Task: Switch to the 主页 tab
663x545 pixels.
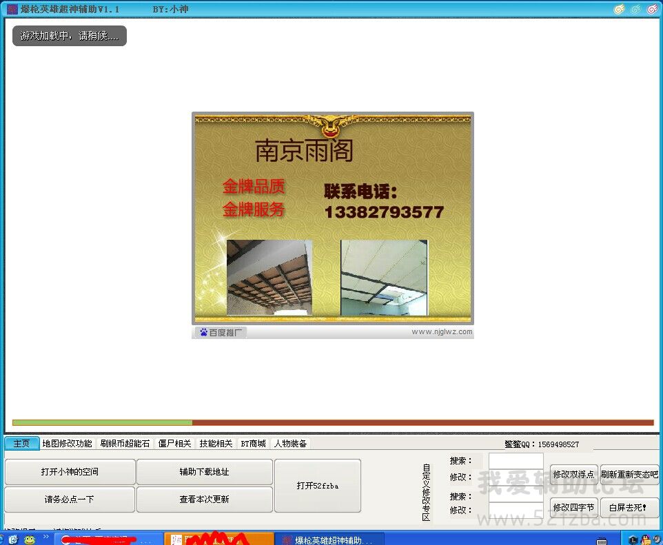Action: pos(22,444)
